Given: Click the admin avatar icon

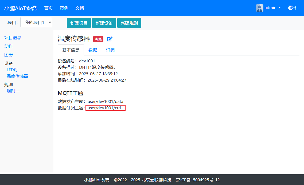Looking at the screenshot, I should coord(260,8).
